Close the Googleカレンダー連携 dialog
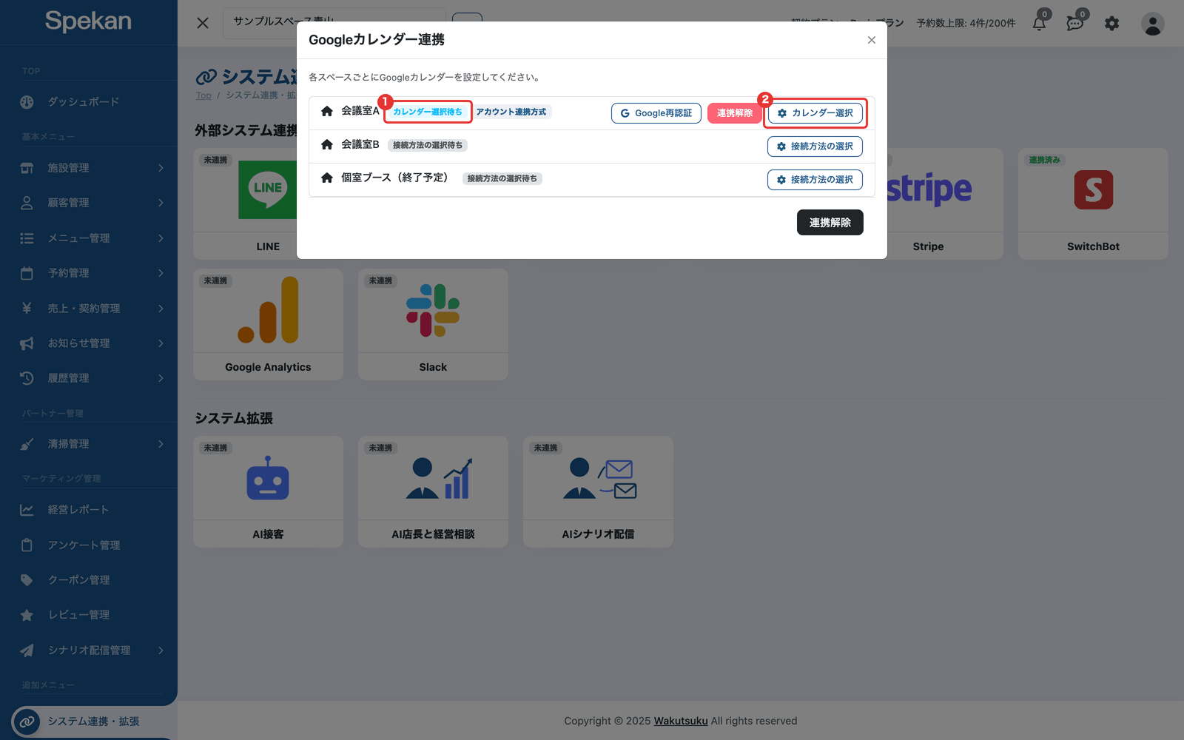Viewport: 1184px width, 740px height. click(x=872, y=40)
